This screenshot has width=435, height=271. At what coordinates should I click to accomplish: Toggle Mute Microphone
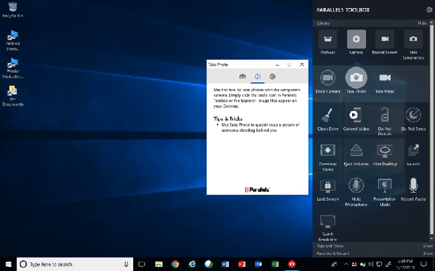coord(356,187)
